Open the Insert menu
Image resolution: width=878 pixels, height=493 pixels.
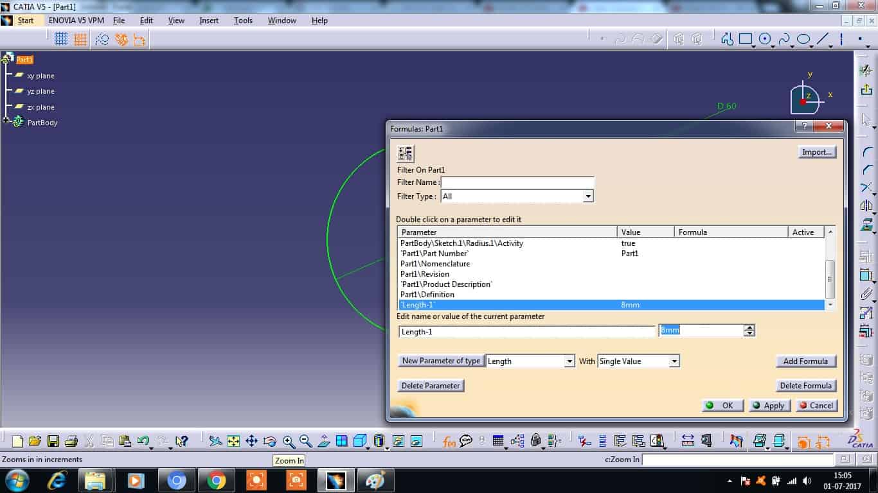[209, 21]
